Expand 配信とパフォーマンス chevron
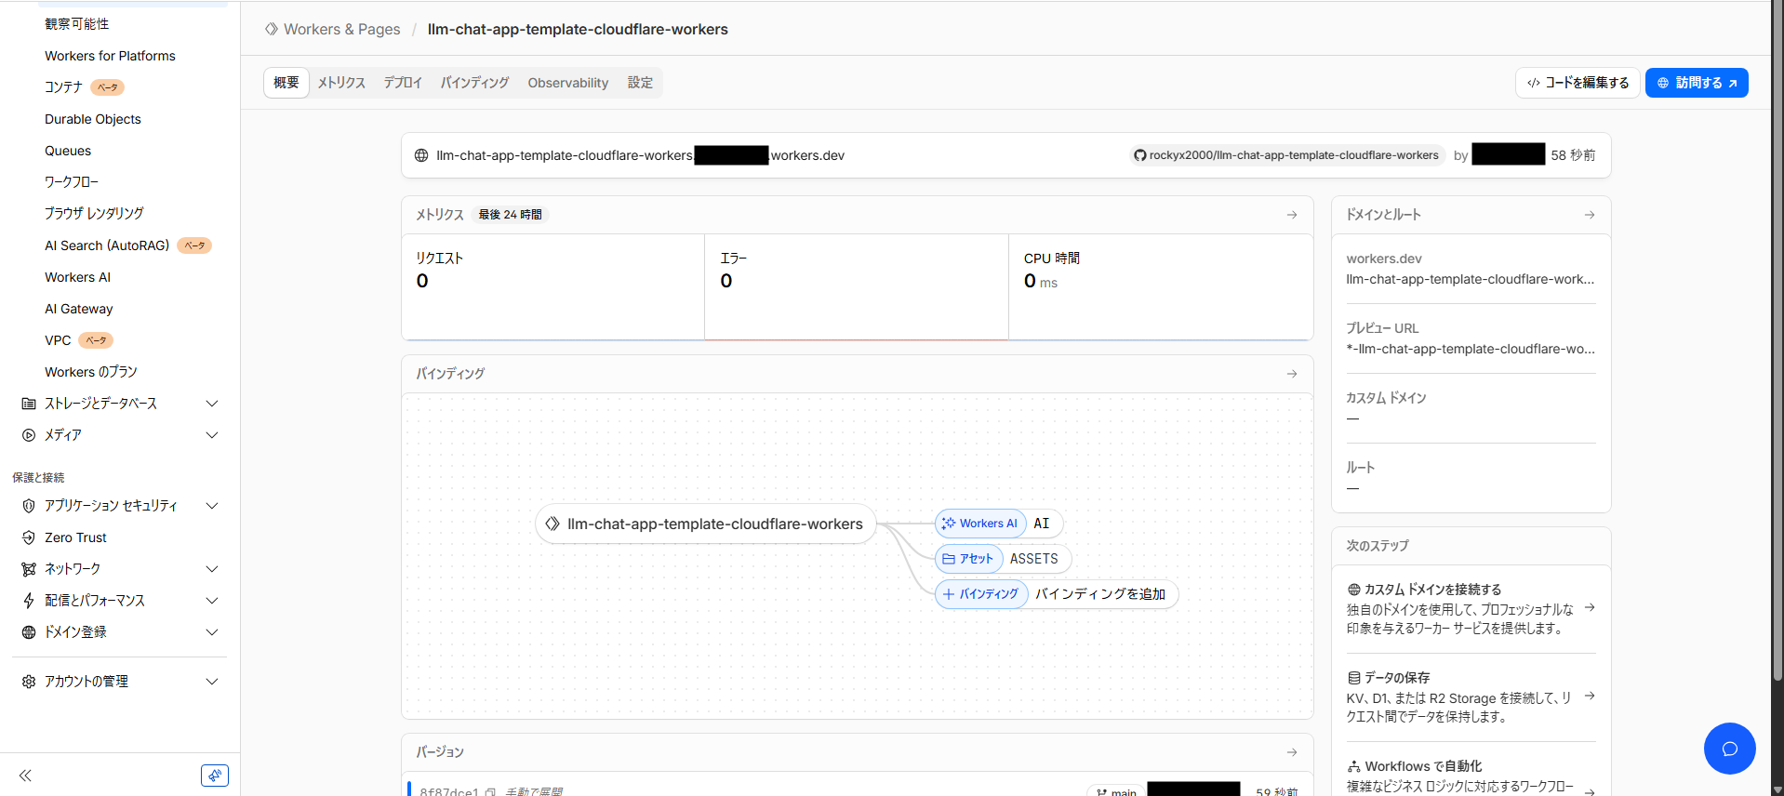1784x796 pixels. pyautogui.click(x=212, y=601)
